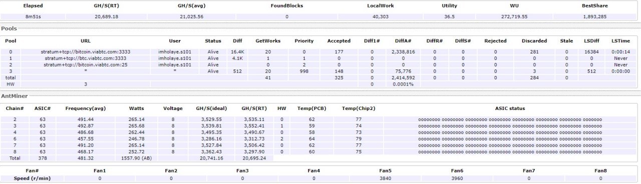The width and height of the screenshot is (641, 184).
Task: Click total Watts 1557.90 (AB)
Action: [136, 158]
